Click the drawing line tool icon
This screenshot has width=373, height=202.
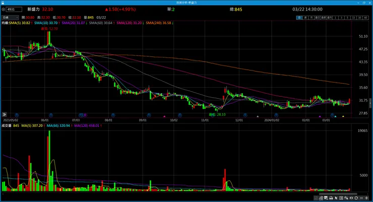pyautogui.click(x=321, y=198)
